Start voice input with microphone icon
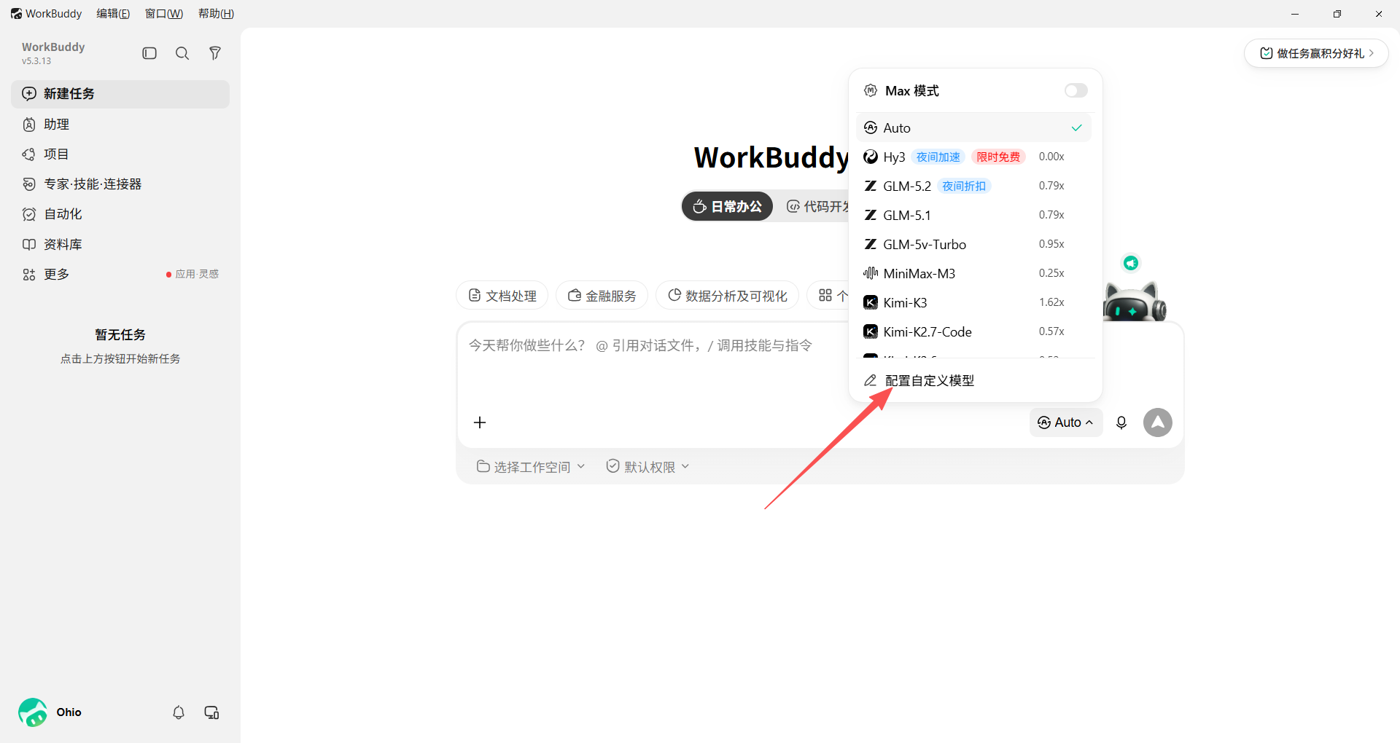Screen dimensions: 1400x743 (x=1121, y=422)
